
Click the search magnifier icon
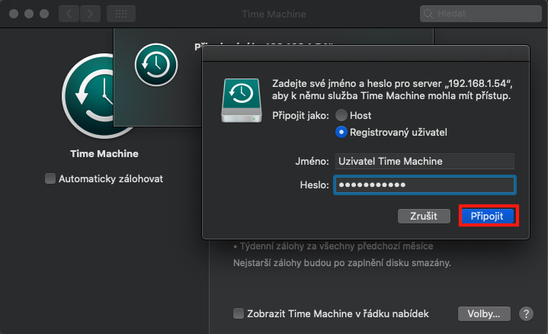(430, 14)
